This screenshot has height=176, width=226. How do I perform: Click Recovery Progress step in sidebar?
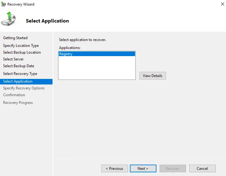tap(18, 103)
